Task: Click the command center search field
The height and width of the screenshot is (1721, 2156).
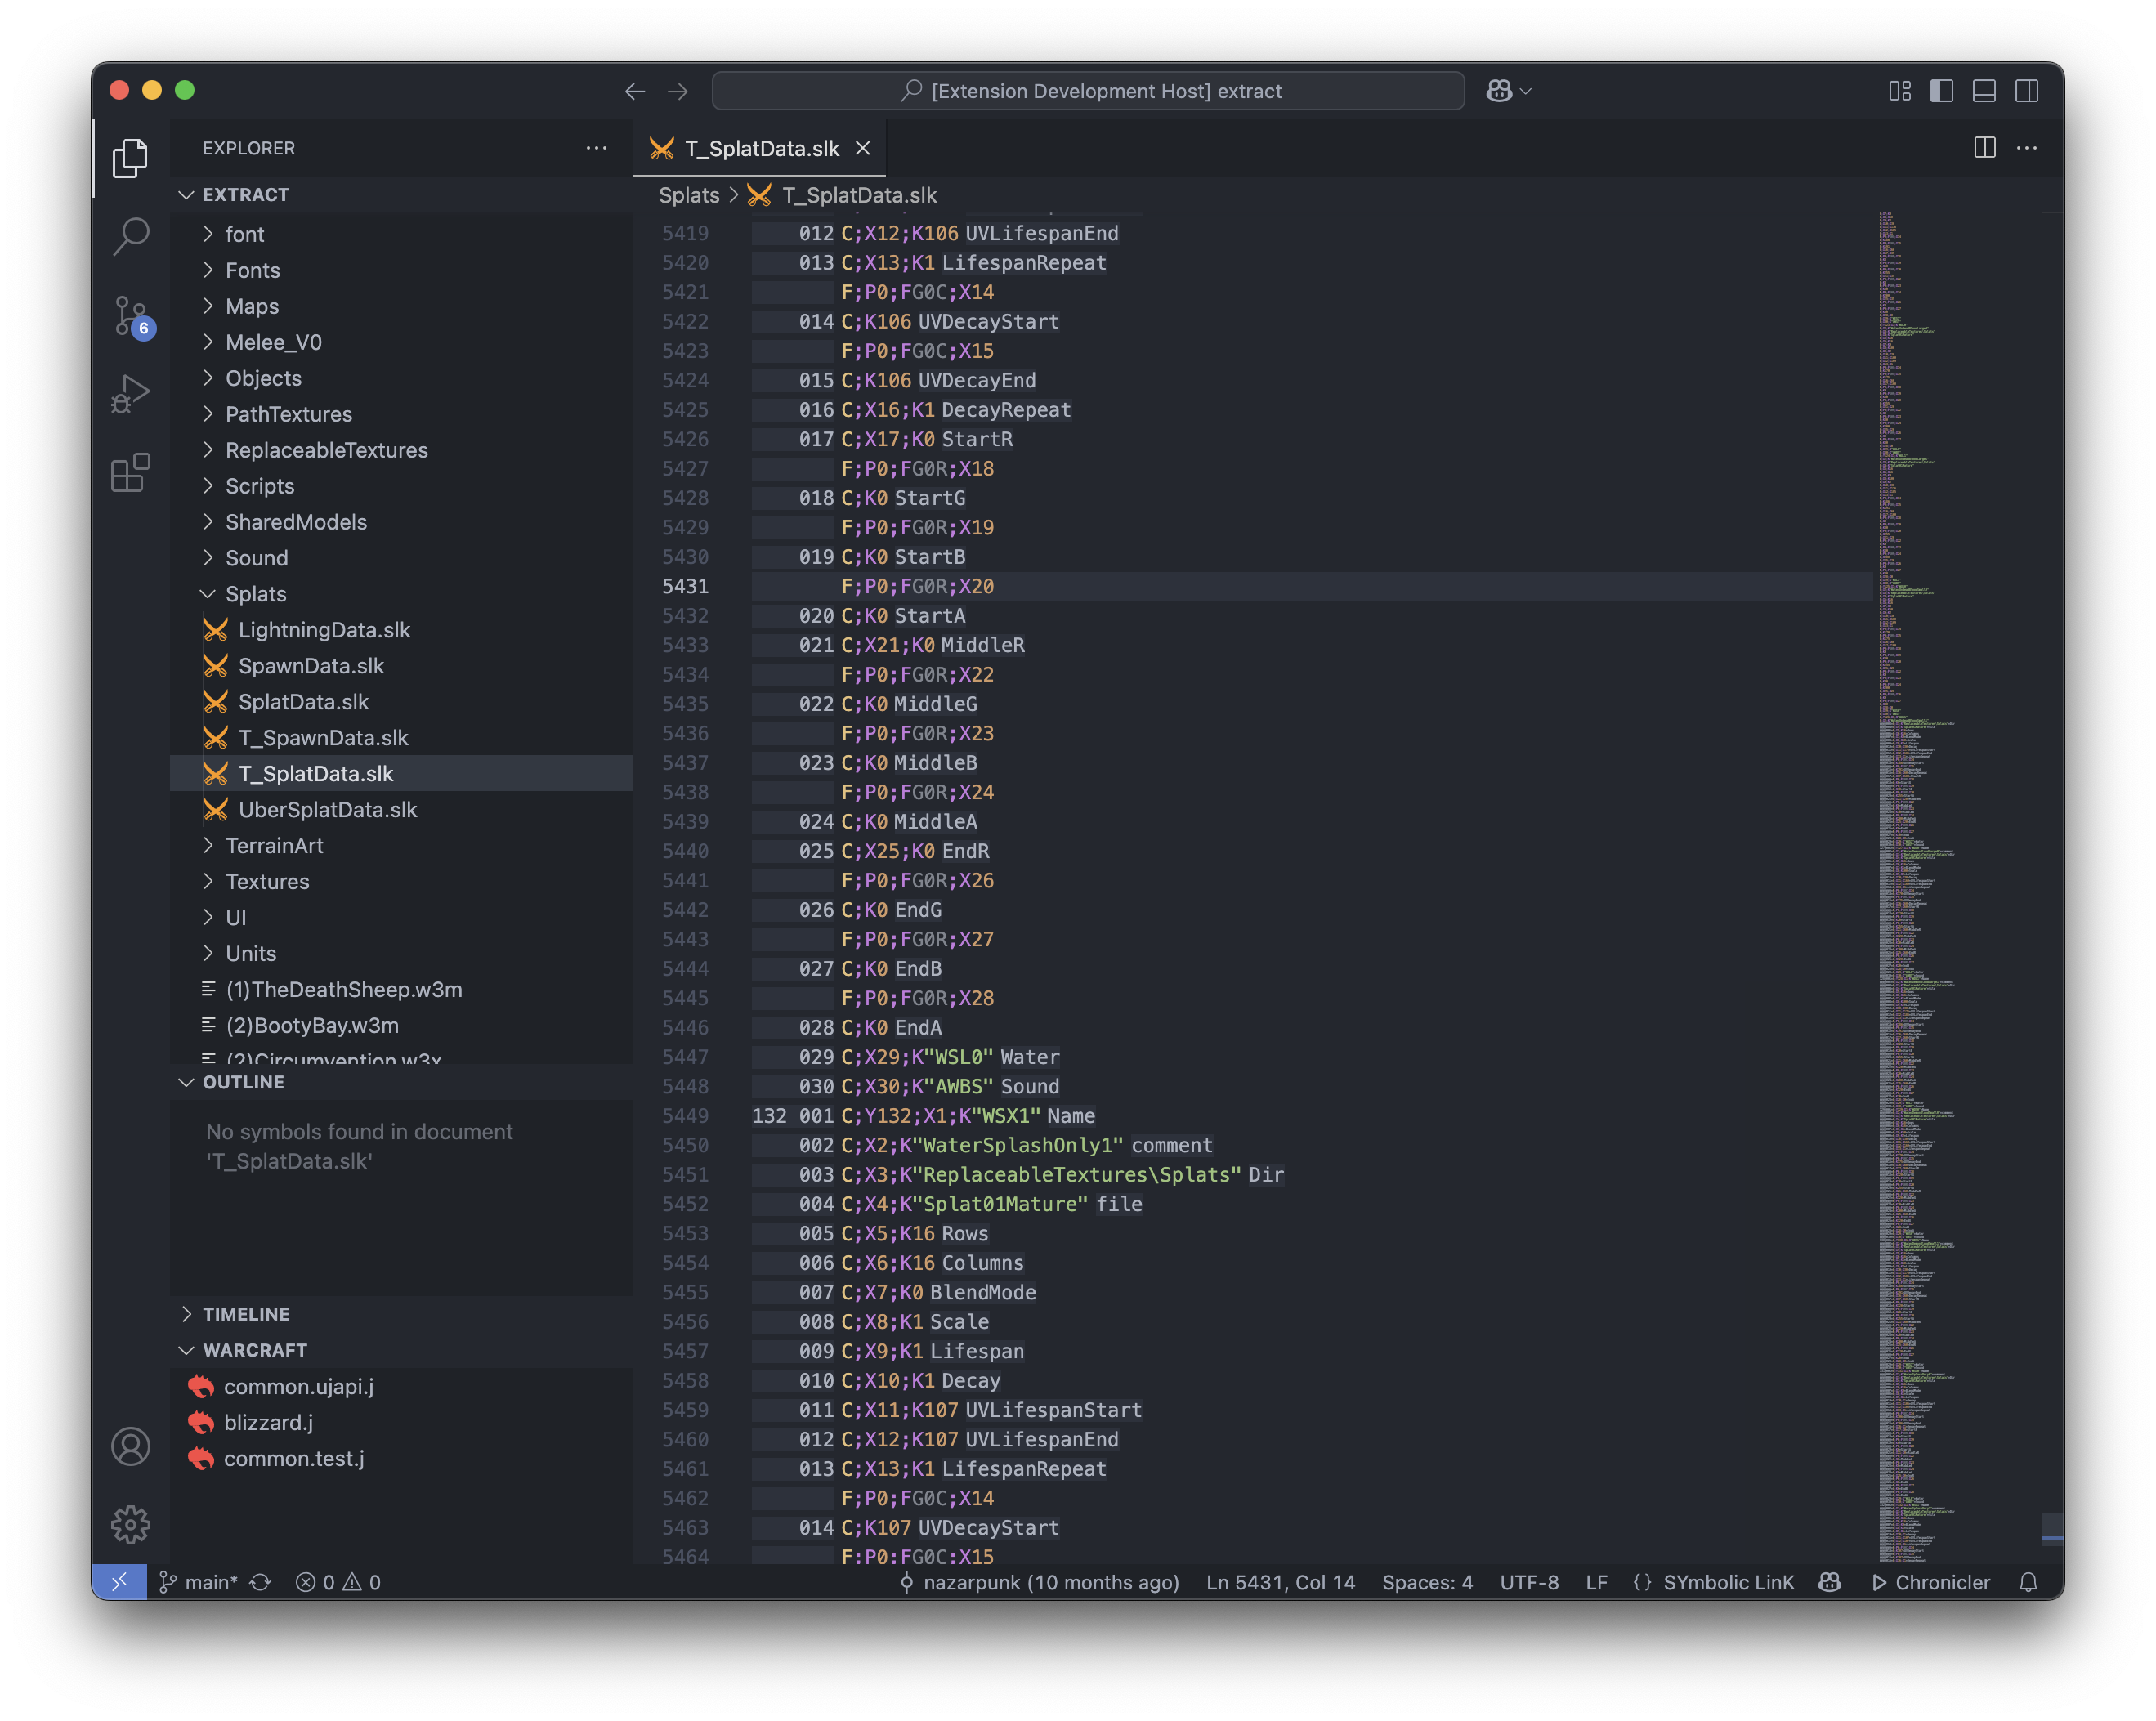Action: (x=1088, y=91)
